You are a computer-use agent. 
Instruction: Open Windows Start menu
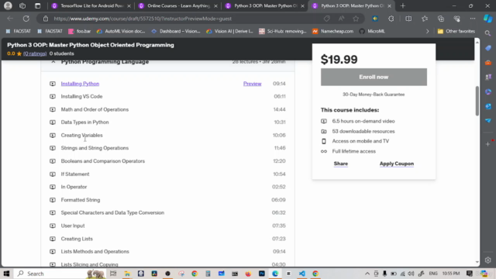click(x=6, y=274)
